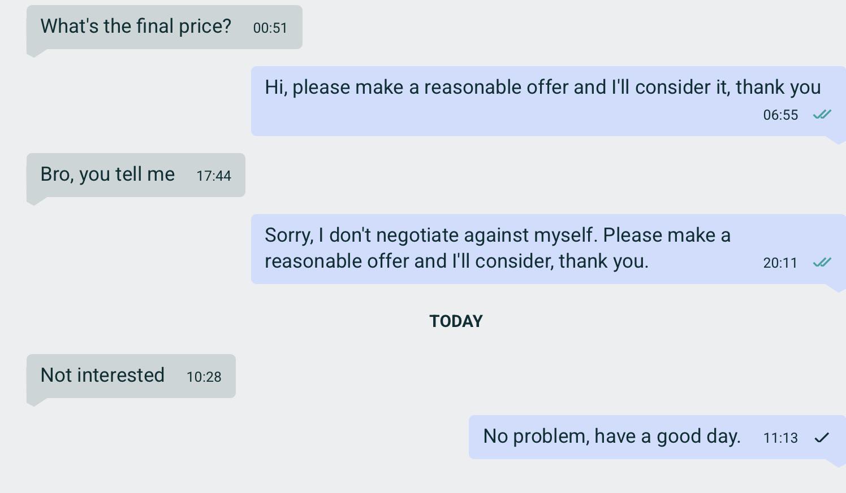846x493 pixels.
Task: Click the tail of the "Bro, you tell me" bubble
Action: tap(34, 200)
